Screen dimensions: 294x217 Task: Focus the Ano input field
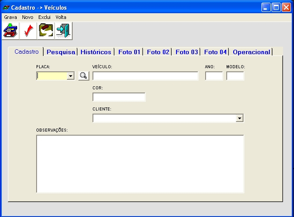pos(214,76)
